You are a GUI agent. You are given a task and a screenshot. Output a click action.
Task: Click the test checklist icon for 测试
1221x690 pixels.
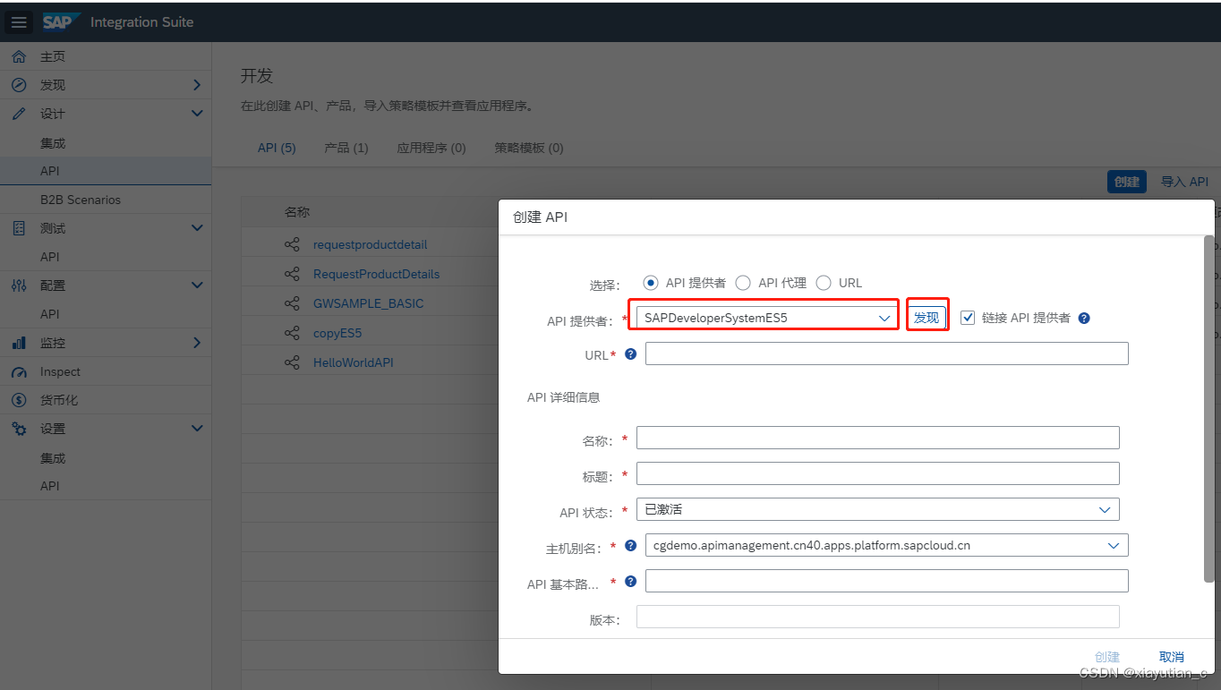pyautogui.click(x=19, y=228)
